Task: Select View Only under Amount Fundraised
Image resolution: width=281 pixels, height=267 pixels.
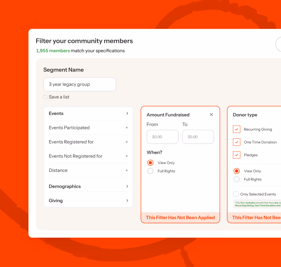Action: [x=150, y=163]
